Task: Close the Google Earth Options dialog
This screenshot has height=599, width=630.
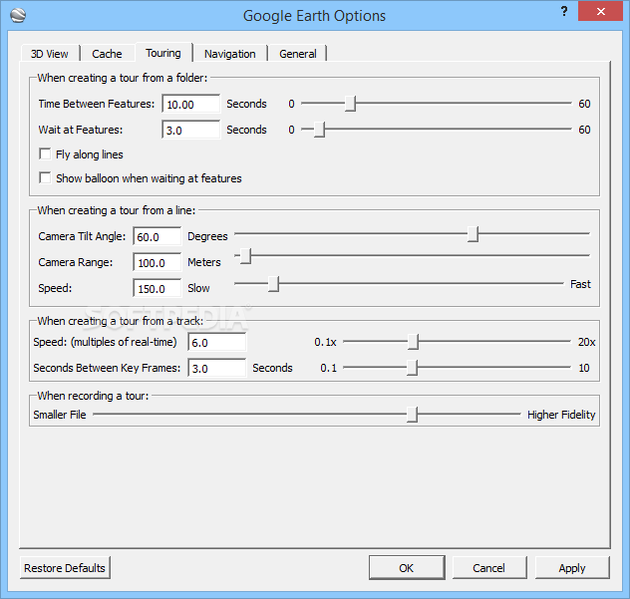Action: tap(601, 11)
